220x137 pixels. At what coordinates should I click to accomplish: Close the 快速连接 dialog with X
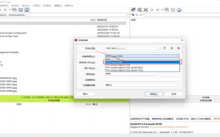pyautogui.click(x=182, y=40)
